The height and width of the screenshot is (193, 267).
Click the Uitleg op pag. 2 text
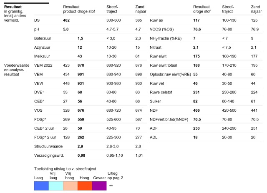click(x=115, y=175)
